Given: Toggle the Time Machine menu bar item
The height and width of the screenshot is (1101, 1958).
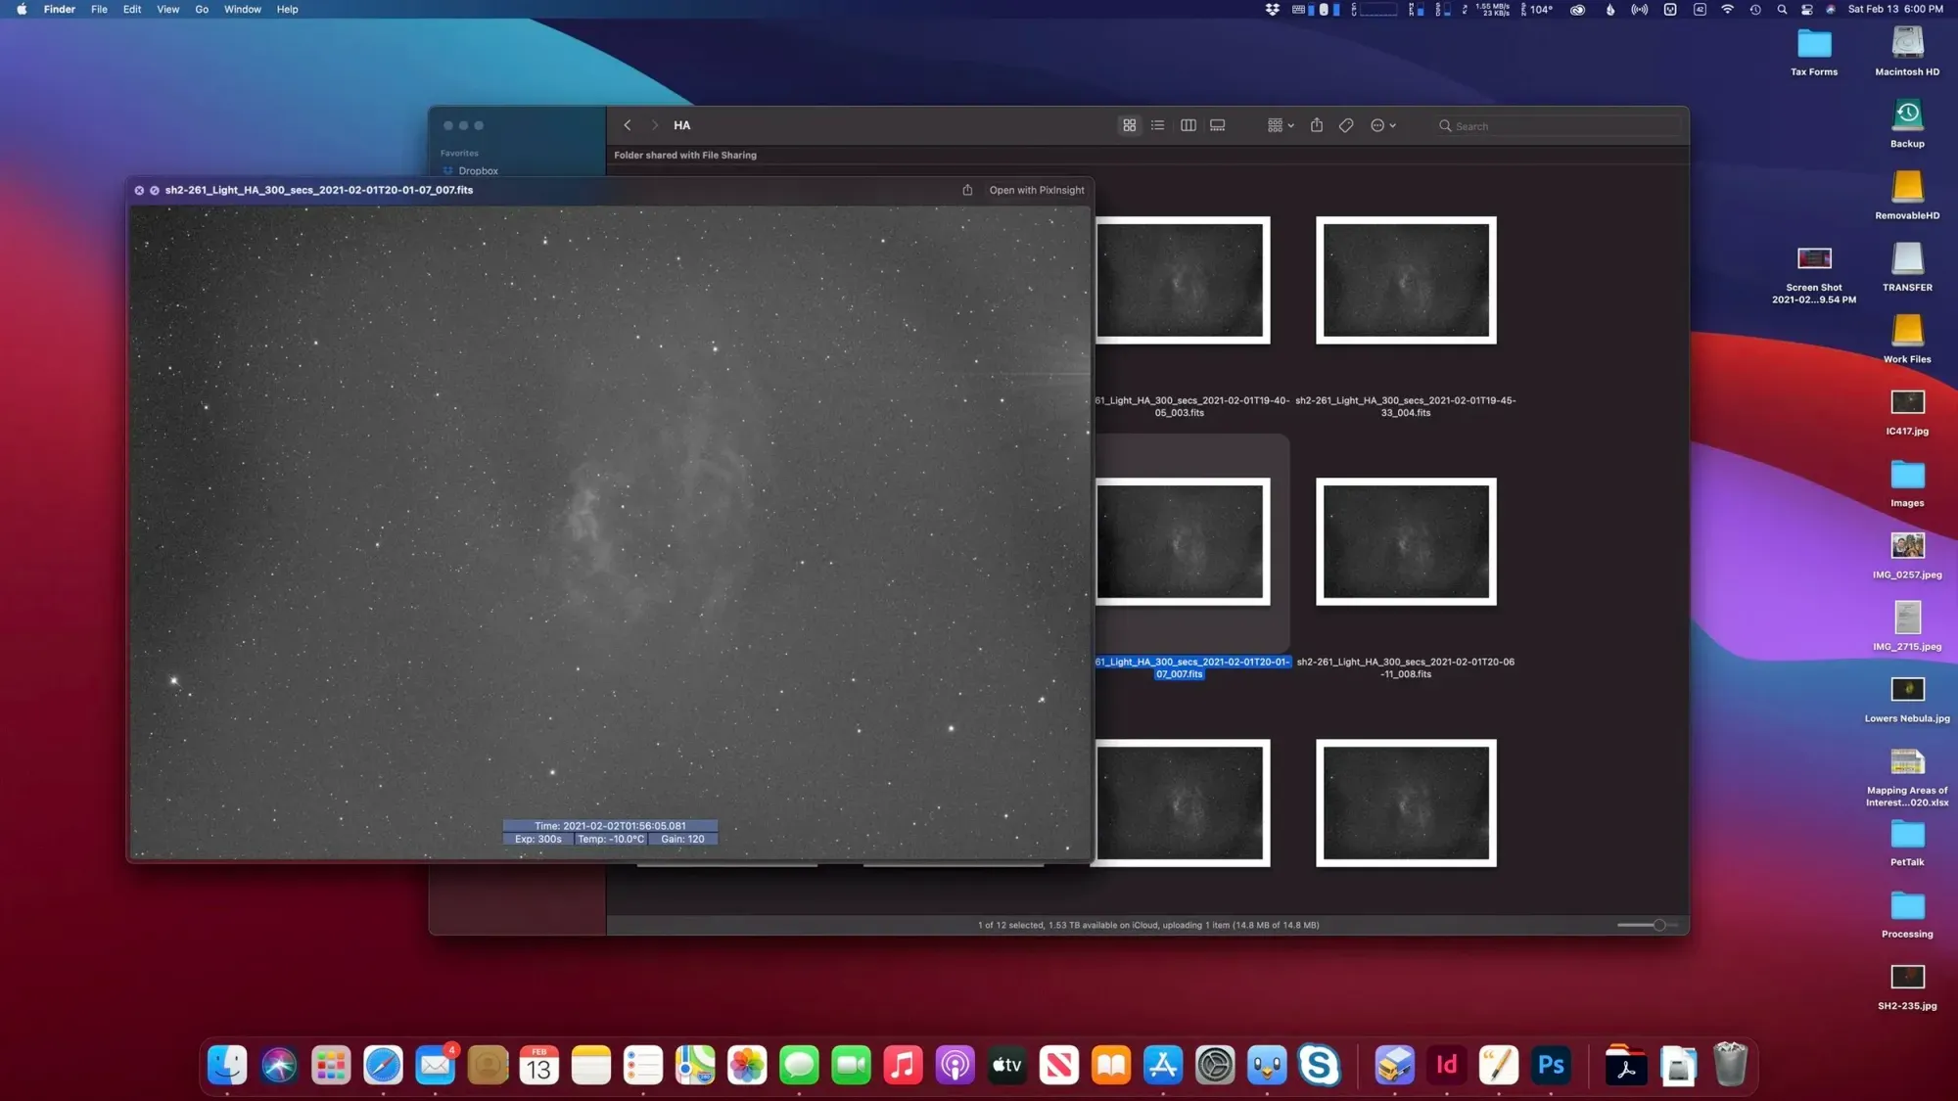Looking at the screenshot, I should pos(1755,9).
